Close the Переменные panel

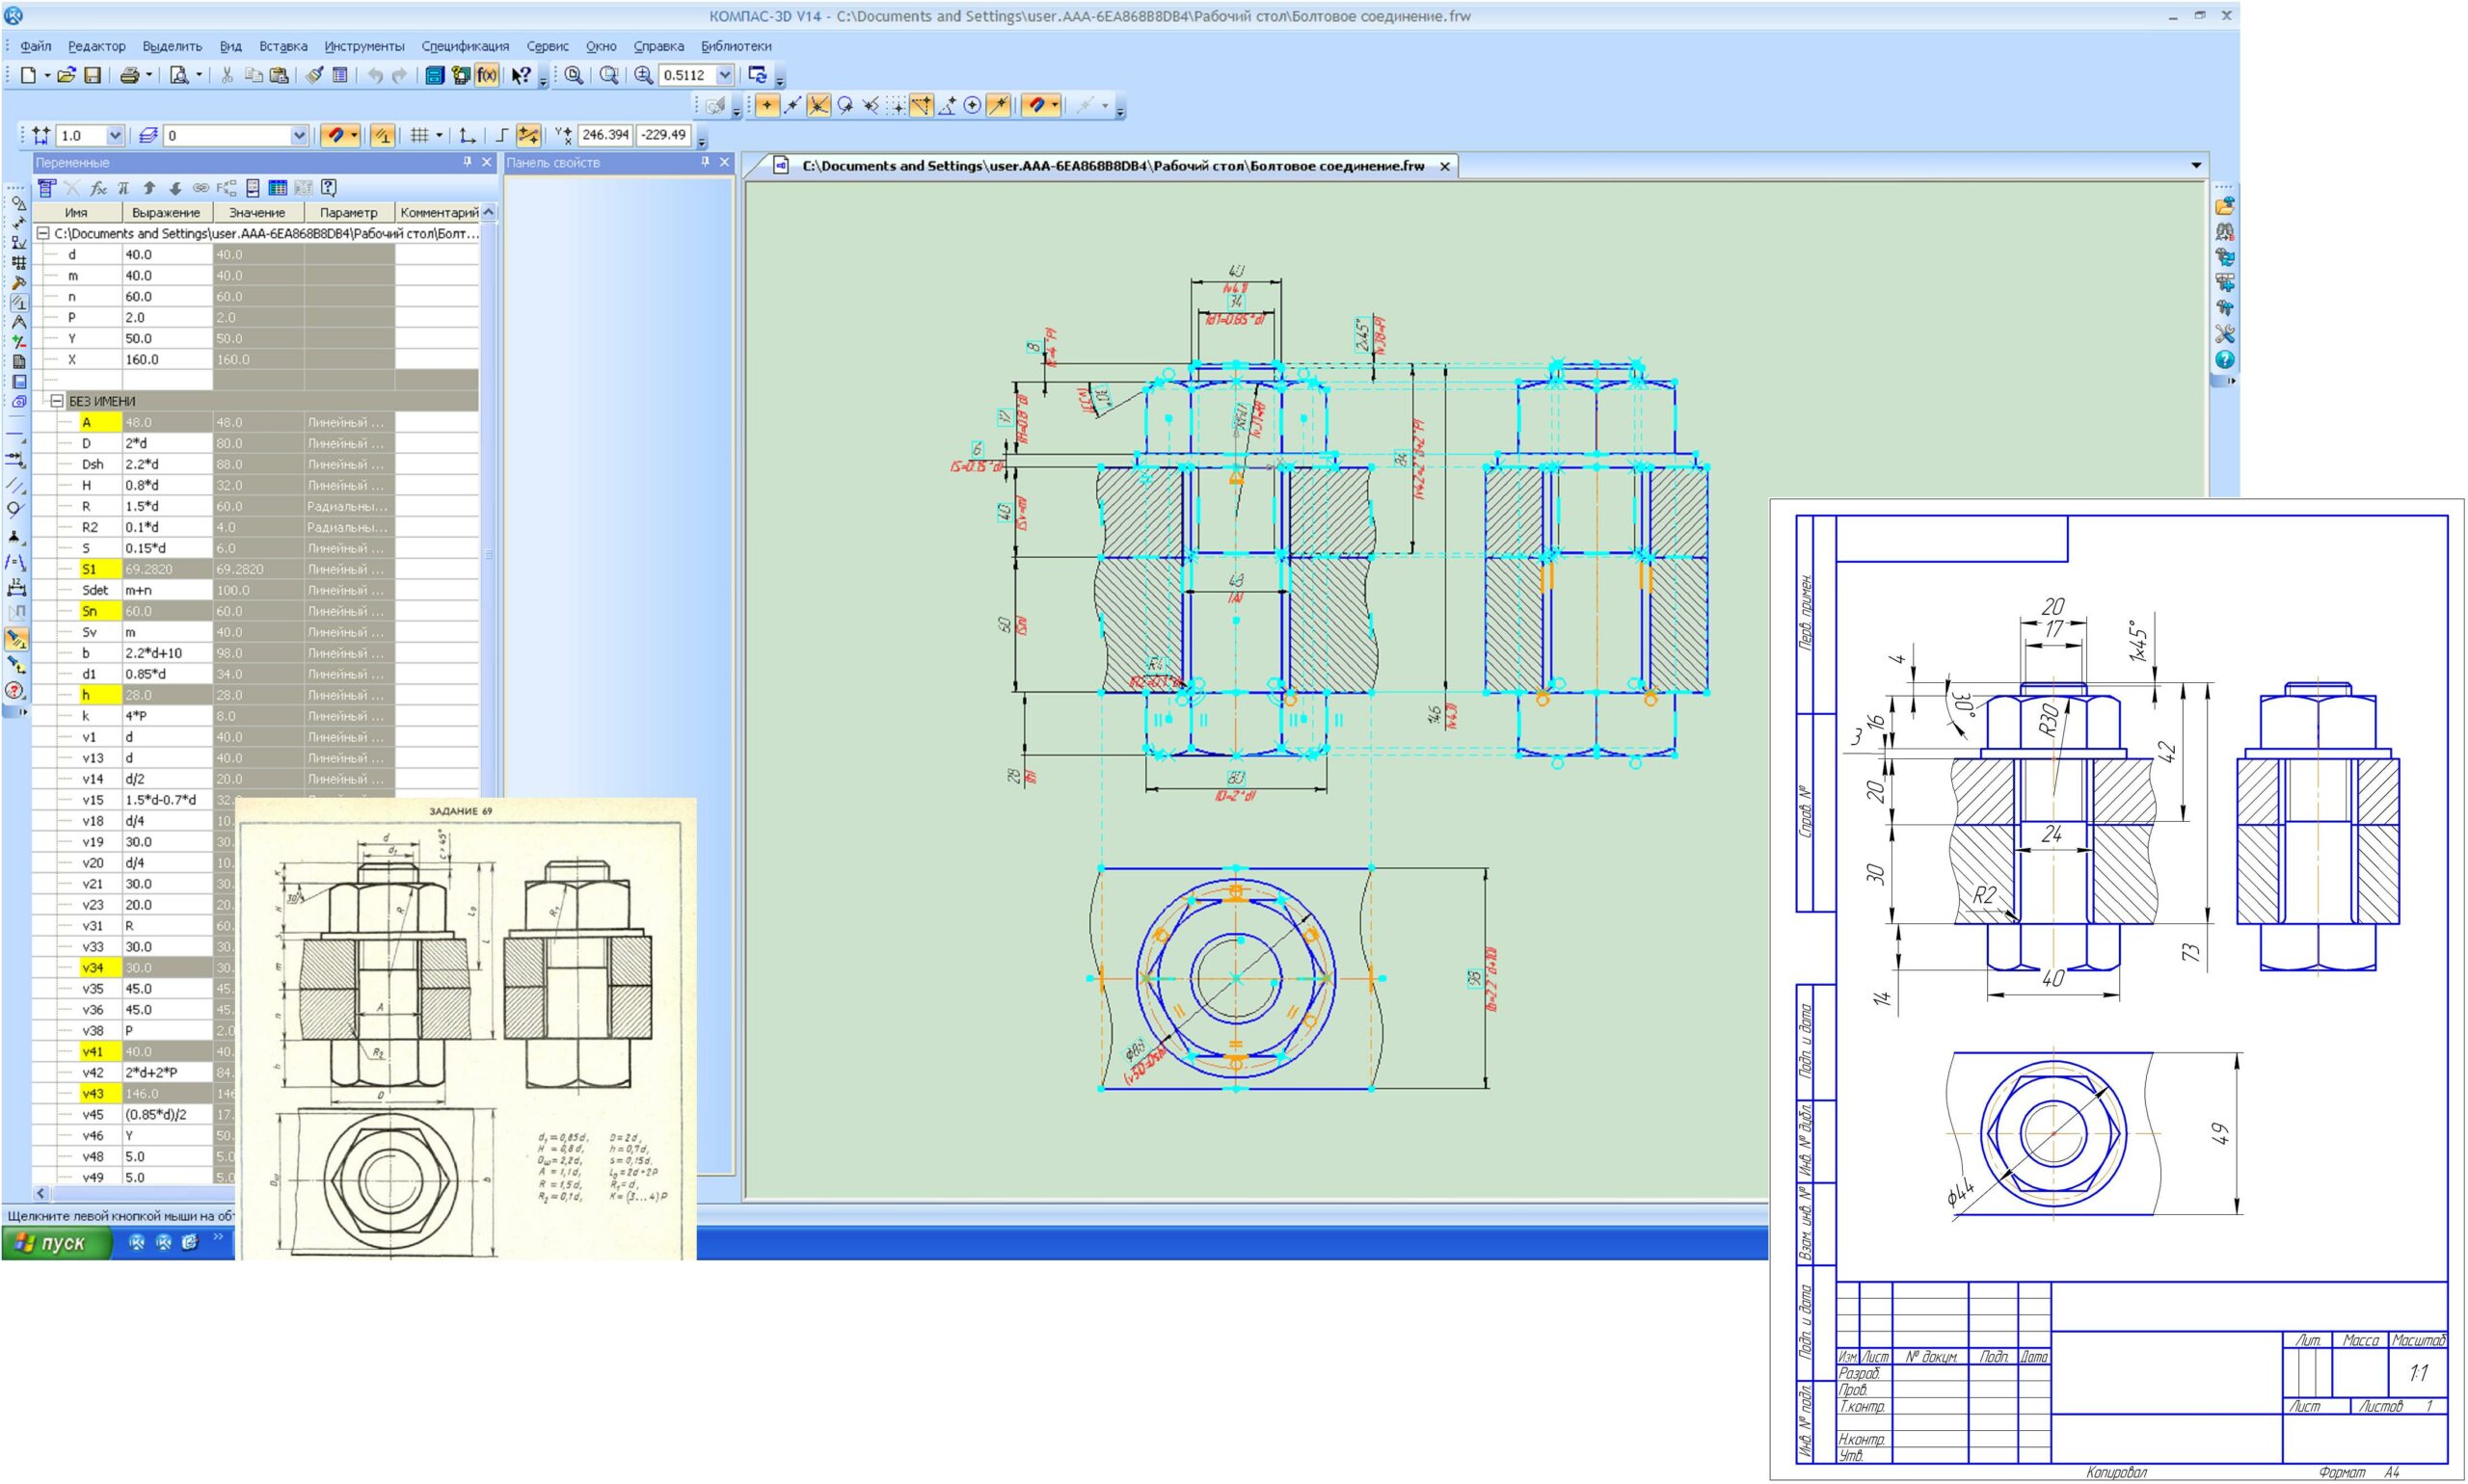pos(487,162)
